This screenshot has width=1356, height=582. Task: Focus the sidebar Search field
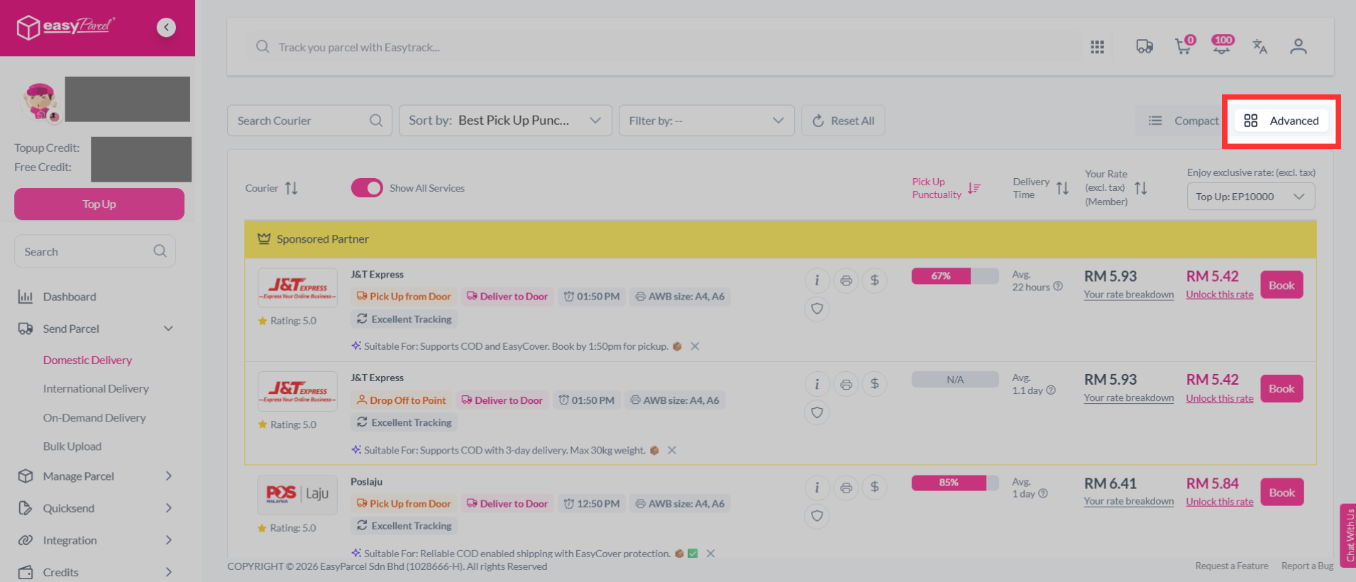(95, 251)
